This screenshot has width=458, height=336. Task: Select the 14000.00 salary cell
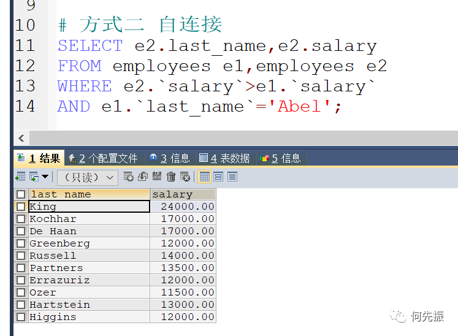click(183, 256)
